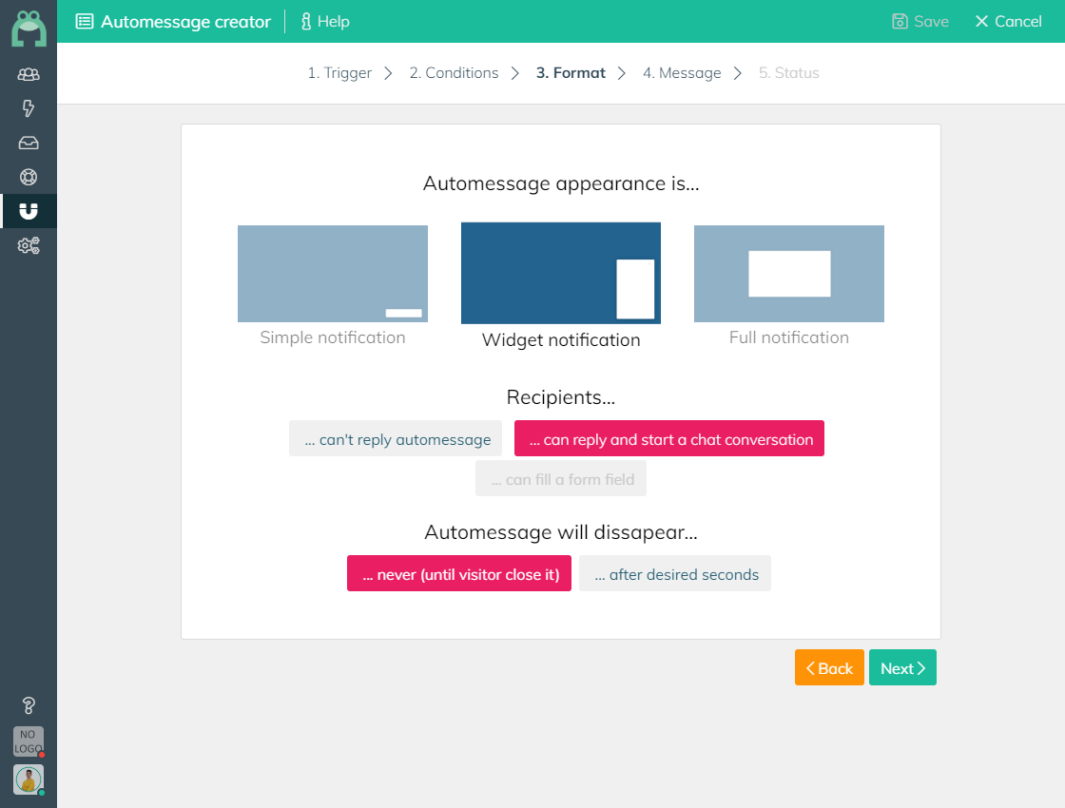Click the Save text in header
Image resolution: width=1065 pixels, height=808 pixels.
[931, 22]
